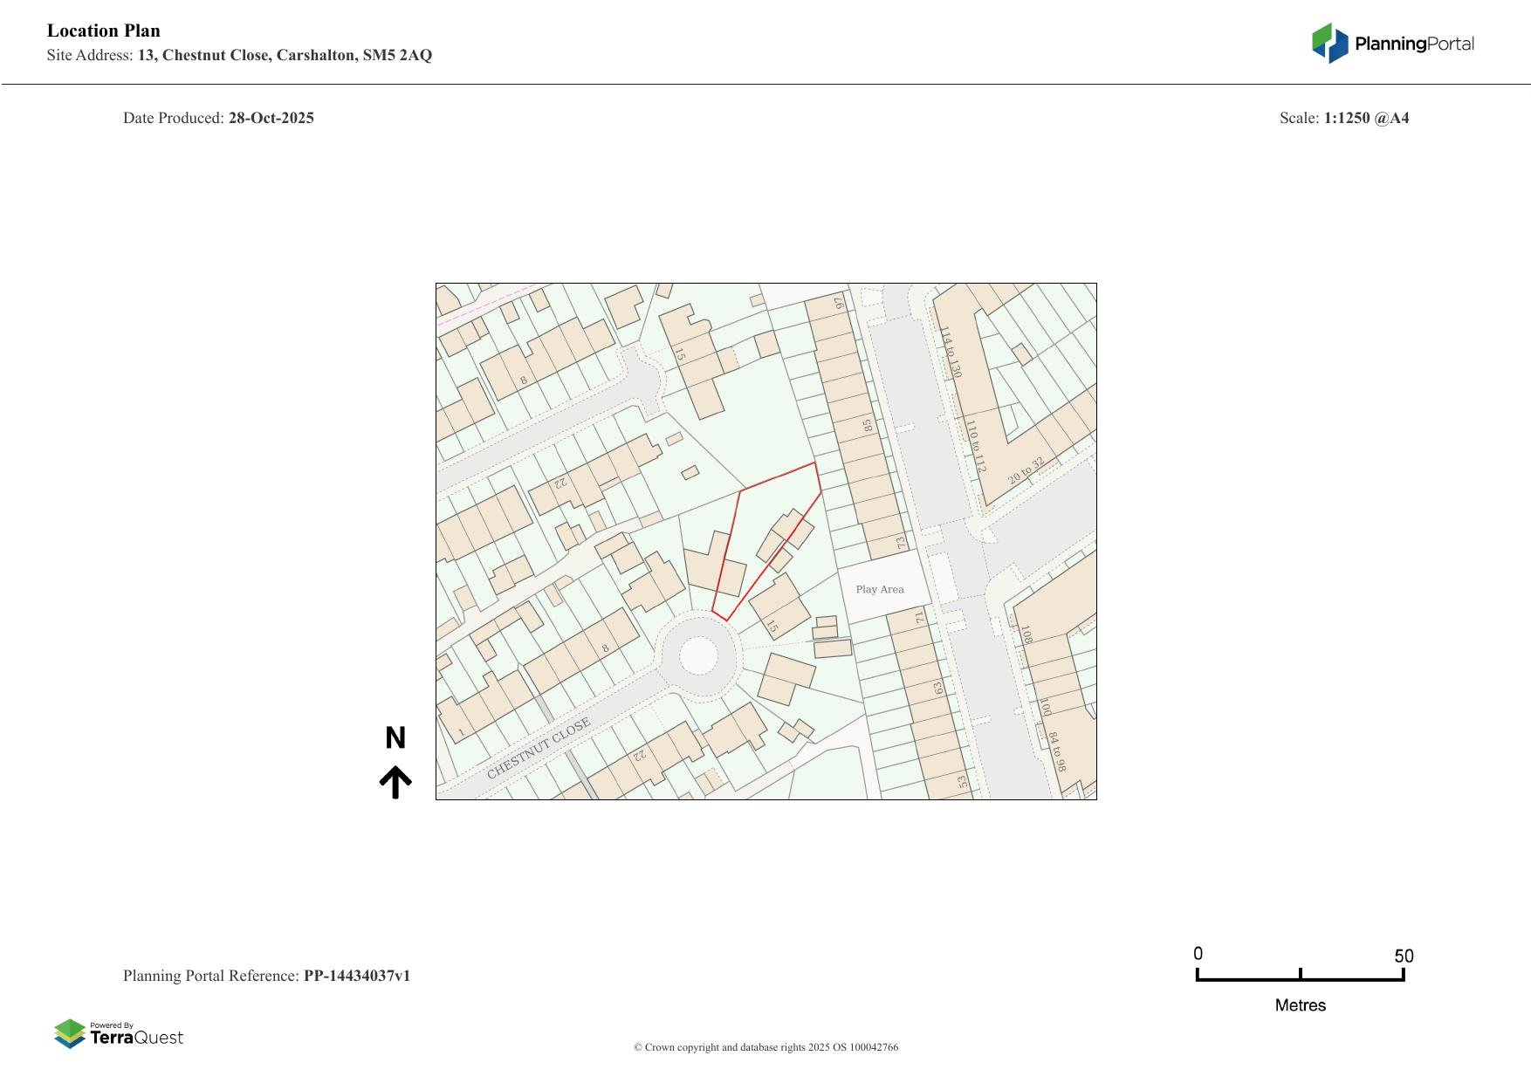
Task: Click the Play Area box on the map
Action: (881, 589)
